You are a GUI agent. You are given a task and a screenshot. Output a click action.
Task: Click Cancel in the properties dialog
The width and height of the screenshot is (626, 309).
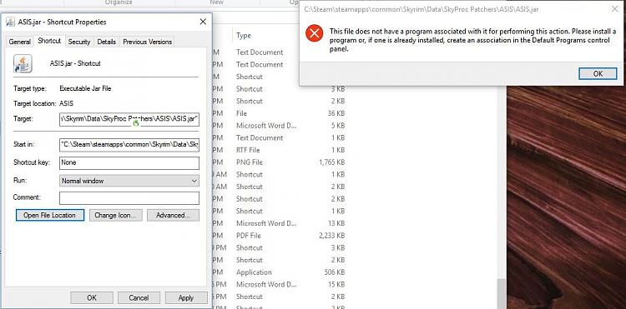pos(139,298)
